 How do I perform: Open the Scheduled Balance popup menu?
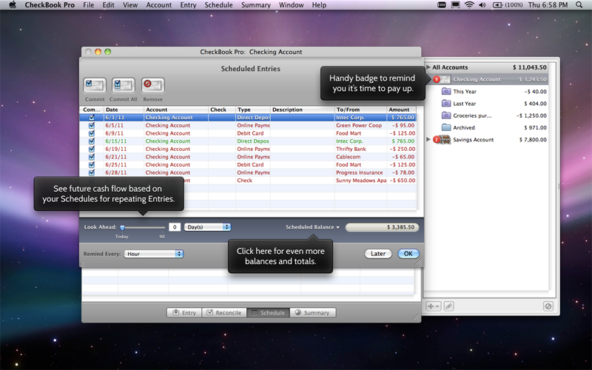click(312, 227)
